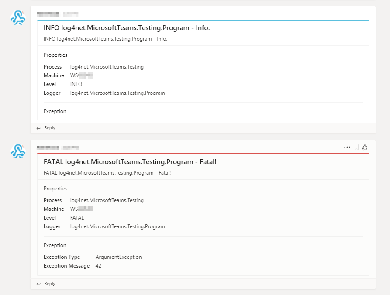Select the machine name WS value in FATAL card
Screen dimensions: 390x295
pos(81,209)
